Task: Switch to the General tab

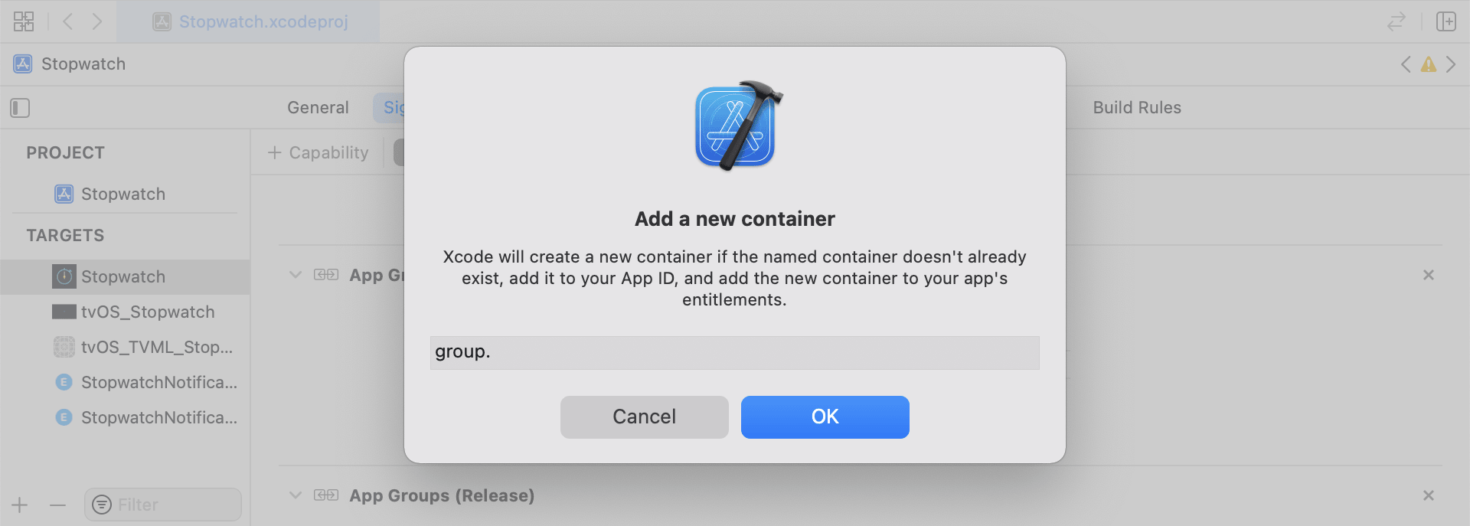Action: pyautogui.click(x=318, y=108)
